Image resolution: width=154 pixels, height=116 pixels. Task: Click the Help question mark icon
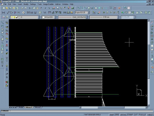pyautogui.click(x=72, y=8)
